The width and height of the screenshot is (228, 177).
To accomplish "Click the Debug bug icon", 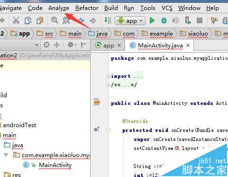I will 164,20.
